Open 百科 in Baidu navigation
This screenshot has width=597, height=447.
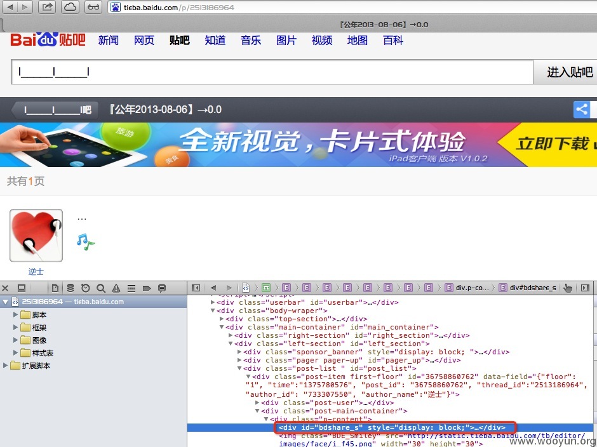pos(393,41)
